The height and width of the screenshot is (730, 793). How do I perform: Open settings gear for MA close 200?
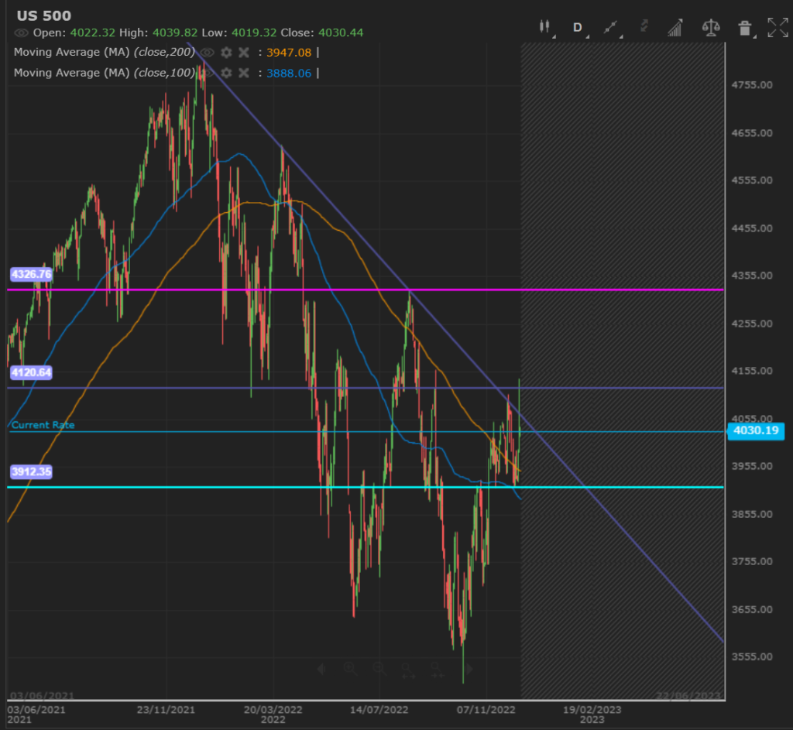click(x=226, y=53)
